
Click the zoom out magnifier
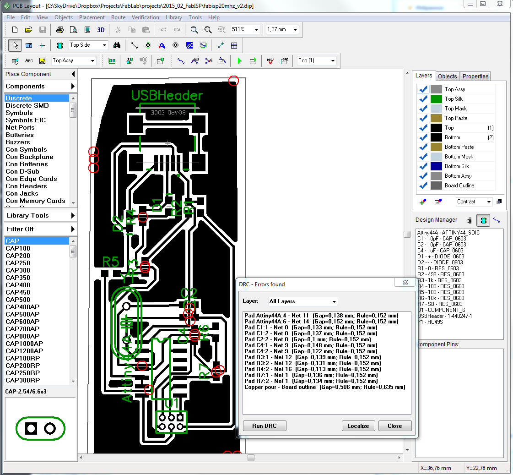208,29
